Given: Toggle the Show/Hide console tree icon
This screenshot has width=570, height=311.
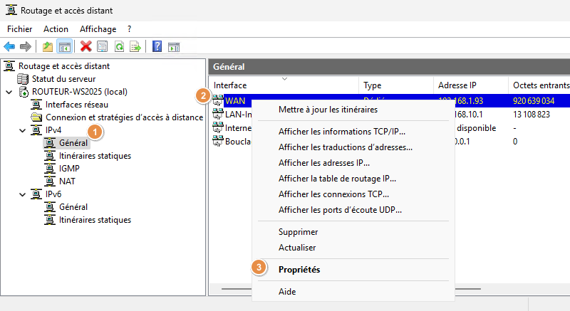Looking at the screenshot, I should tap(65, 46).
